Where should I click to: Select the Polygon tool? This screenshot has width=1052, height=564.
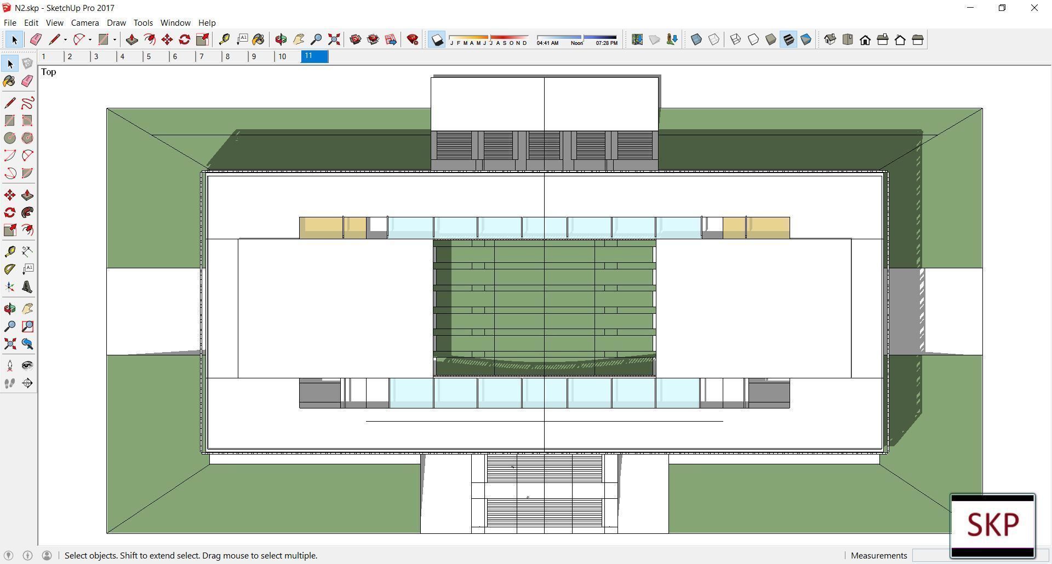click(27, 138)
